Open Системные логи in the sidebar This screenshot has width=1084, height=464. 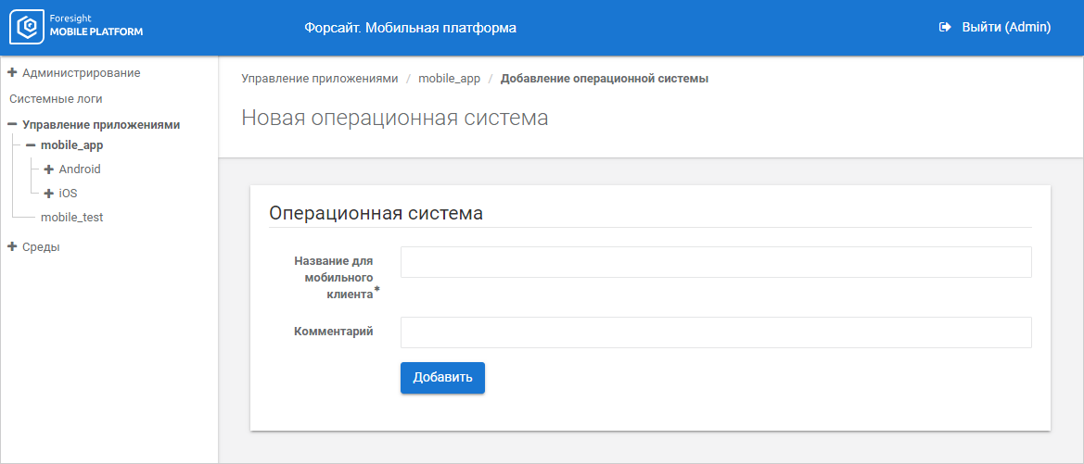pyautogui.click(x=56, y=98)
